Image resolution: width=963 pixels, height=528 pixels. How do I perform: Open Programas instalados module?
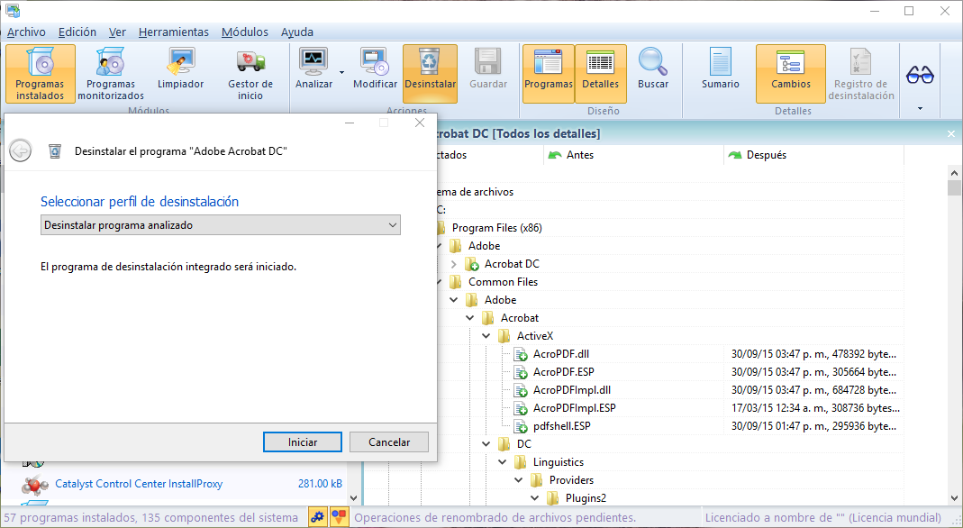click(40, 74)
